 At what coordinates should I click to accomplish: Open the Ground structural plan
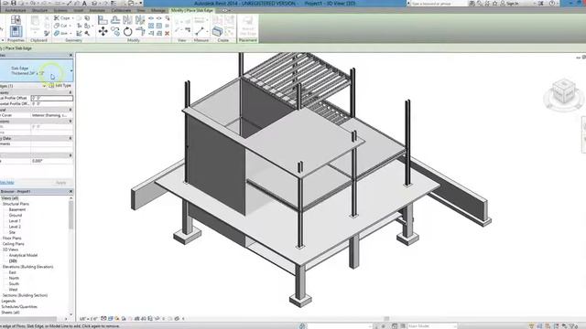16,216
